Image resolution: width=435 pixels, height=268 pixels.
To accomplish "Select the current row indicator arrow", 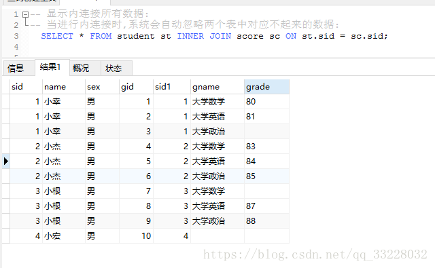I will click(6, 161).
